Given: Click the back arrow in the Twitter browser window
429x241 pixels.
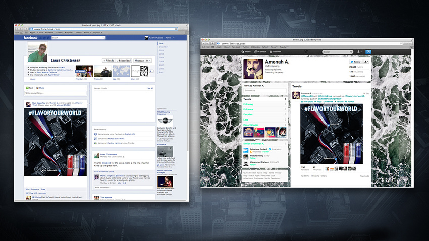Looking at the screenshot, I should 203,43.
